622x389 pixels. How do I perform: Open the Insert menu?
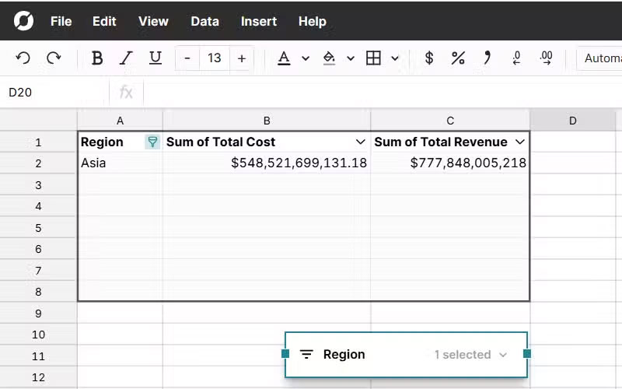(259, 21)
